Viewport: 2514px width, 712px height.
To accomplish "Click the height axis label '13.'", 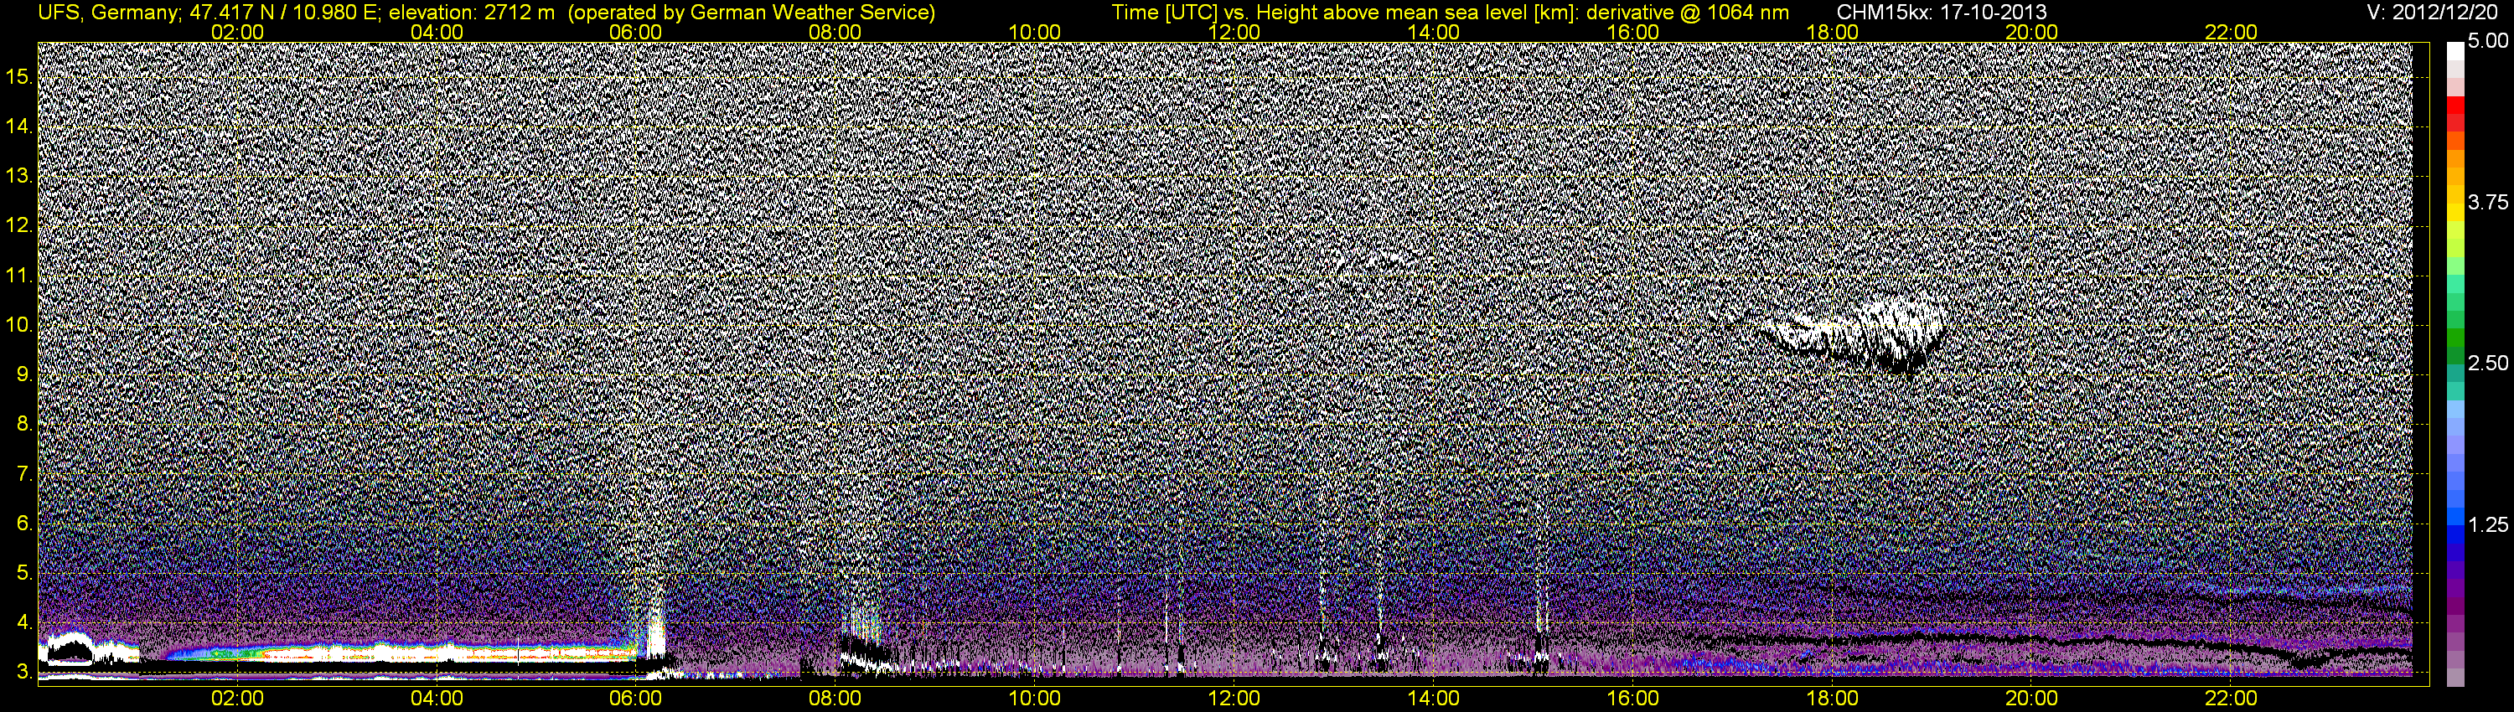I will (x=19, y=177).
